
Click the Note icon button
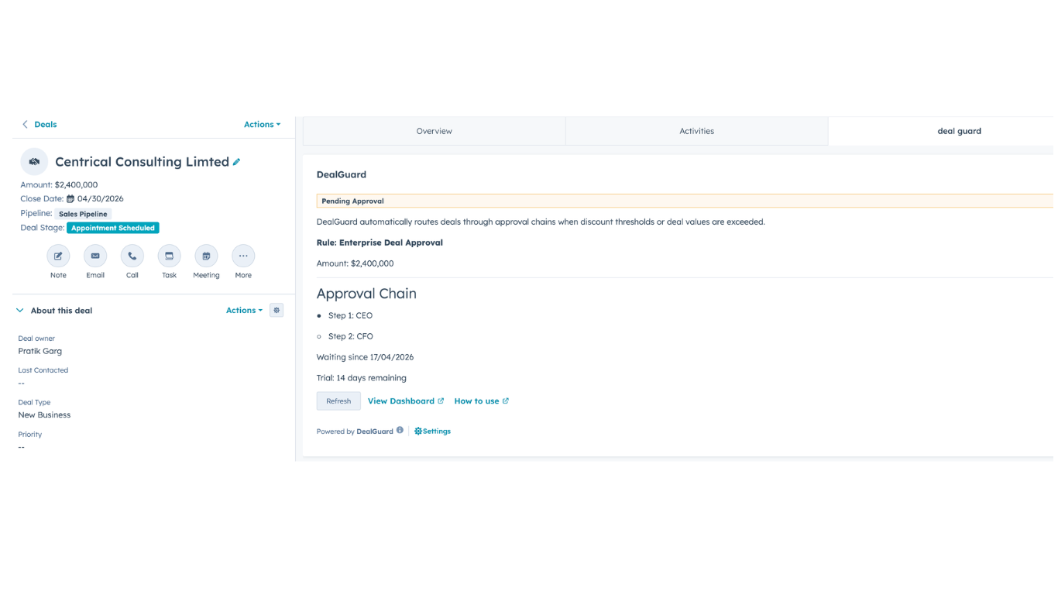tap(58, 256)
